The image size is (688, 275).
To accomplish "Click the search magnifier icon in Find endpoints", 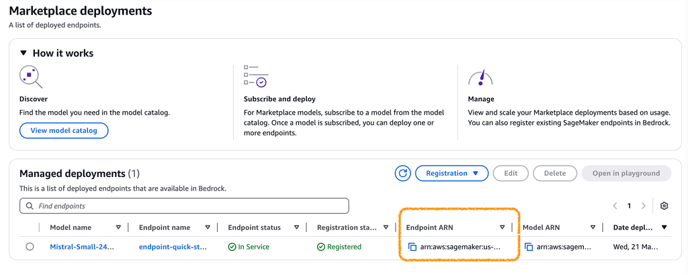I will click(x=30, y=206).
